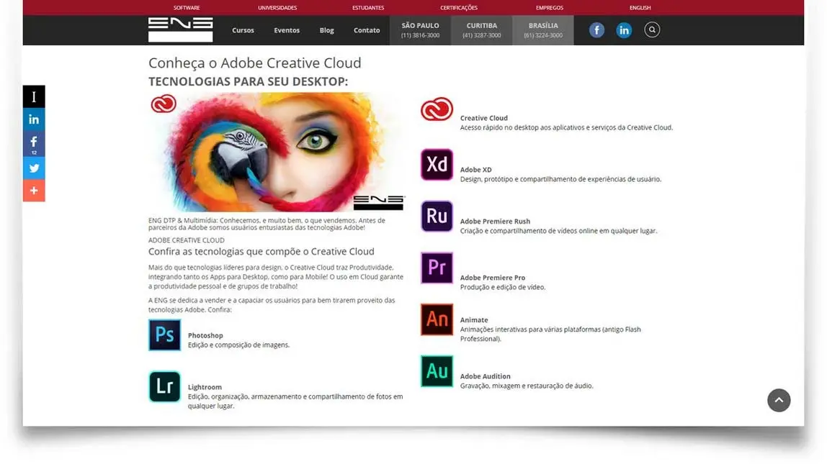Open the LinkedIn icon in the header
827x464 pixels.
point(624,30)
